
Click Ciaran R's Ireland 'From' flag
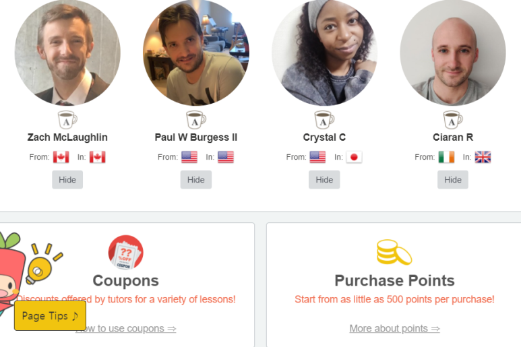pos(446,157)
